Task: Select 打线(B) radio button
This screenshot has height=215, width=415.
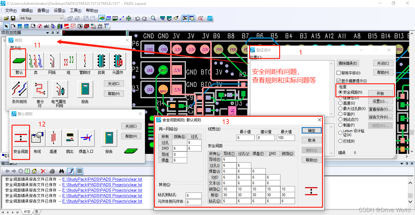Action: [341, 141]
